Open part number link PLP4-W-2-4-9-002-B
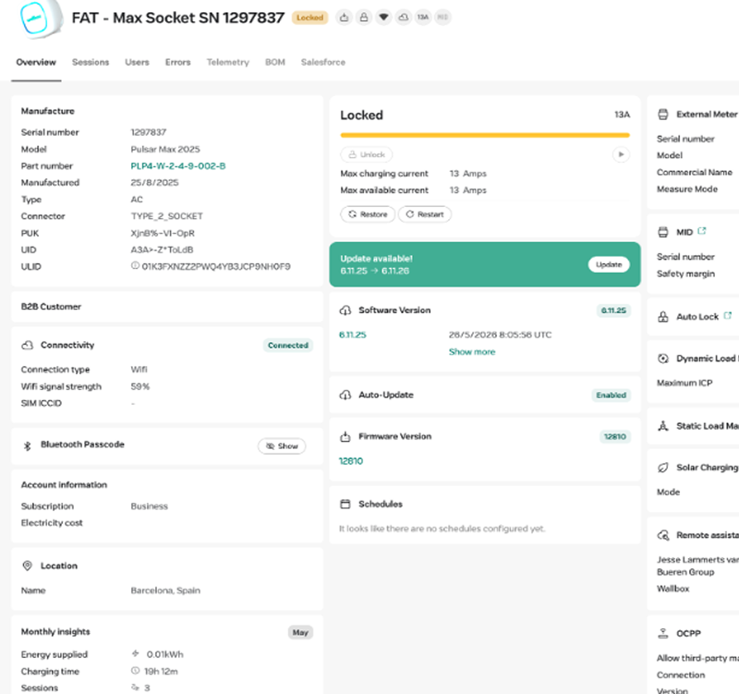 point(178,166)
